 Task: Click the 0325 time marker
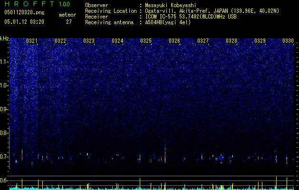pos(146,41)
